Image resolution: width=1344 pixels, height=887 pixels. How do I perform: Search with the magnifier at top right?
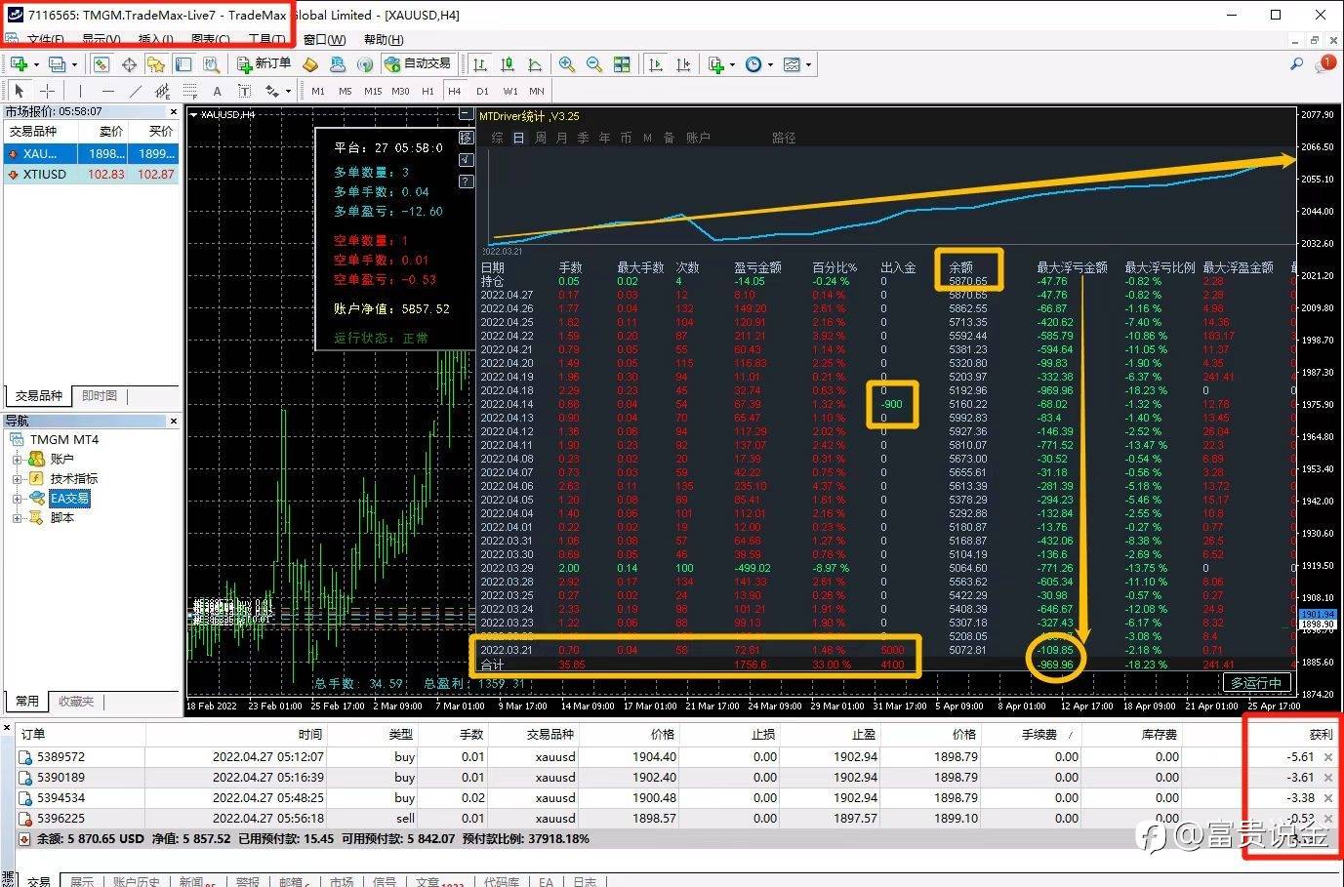pyautogui.click(x=1296, y=64)
